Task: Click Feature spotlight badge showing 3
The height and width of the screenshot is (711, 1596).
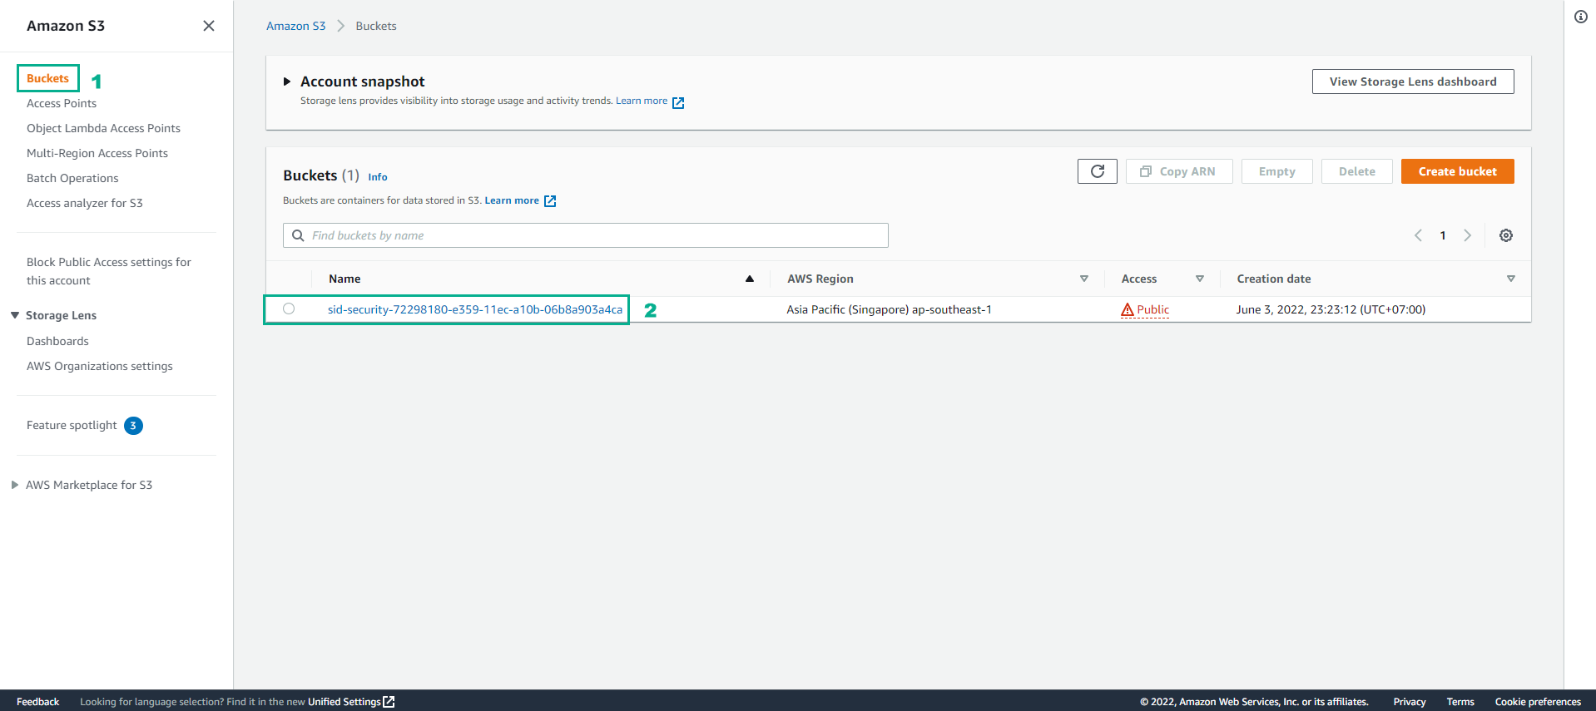Action: point(133,426)
